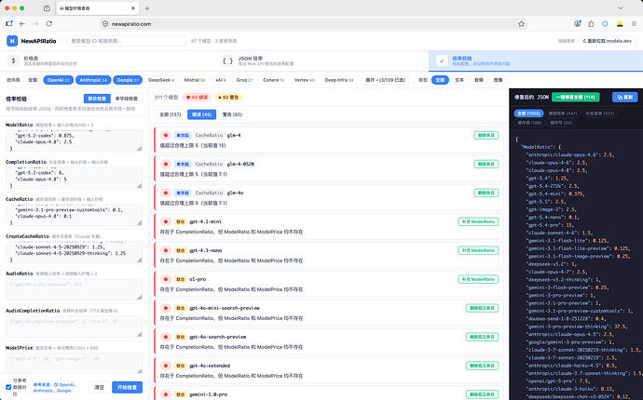The height and width of the screenshot is (400, 643).
Task: Click the curly braces JSON icon
Action: coord(227,60)
